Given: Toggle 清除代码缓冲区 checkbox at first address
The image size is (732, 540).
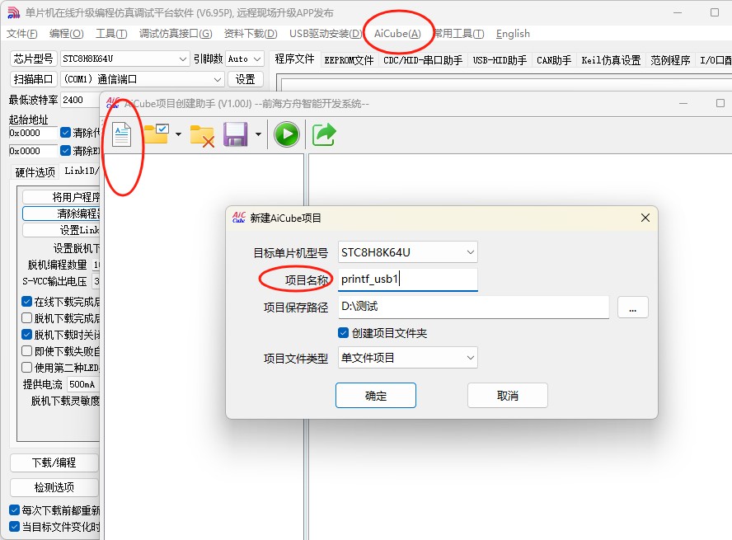Looking at the screenshot, I should [65, 133].
